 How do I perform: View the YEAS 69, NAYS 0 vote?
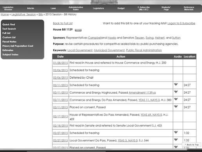coord(151,115)
